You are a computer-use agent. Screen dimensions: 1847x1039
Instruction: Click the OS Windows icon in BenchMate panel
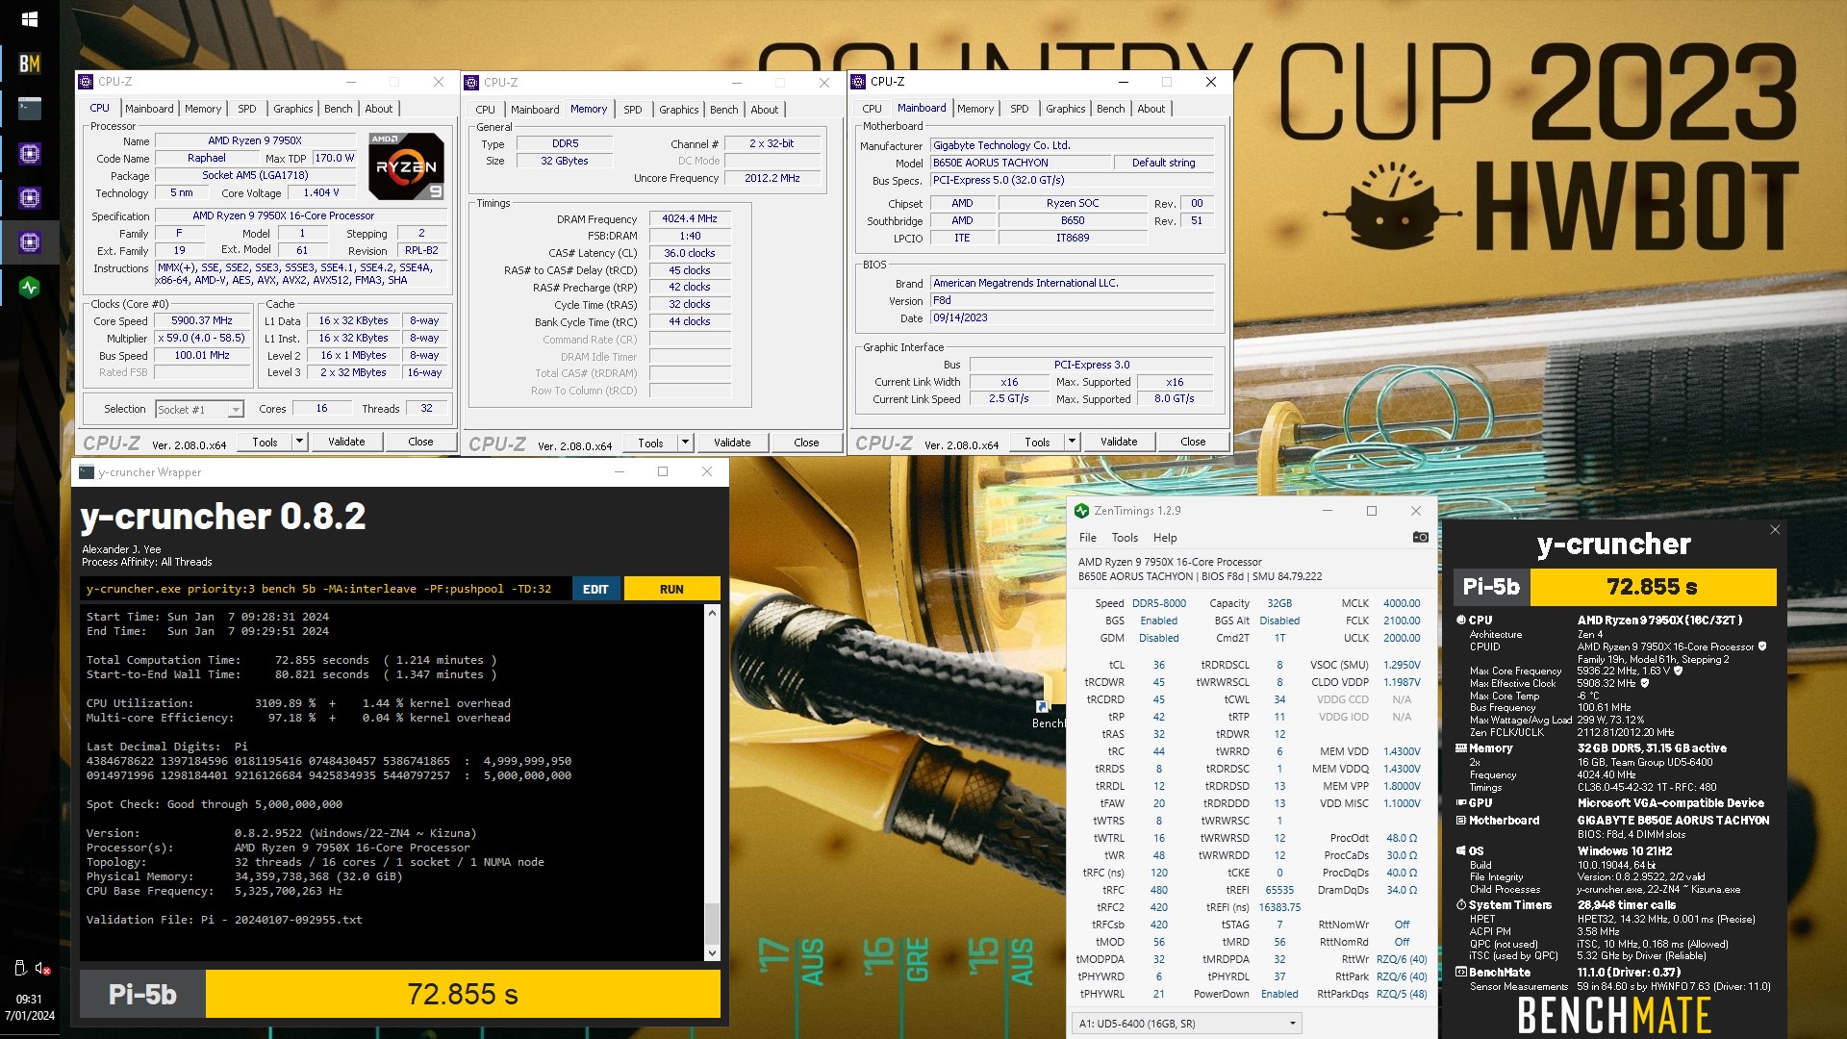[1461, 850]
